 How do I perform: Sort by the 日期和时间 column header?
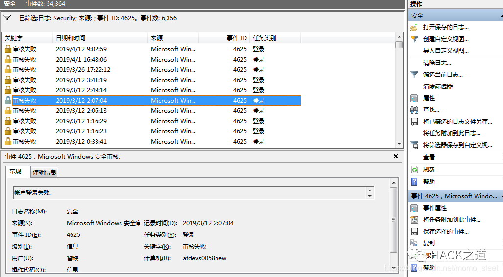coord(100,38)
